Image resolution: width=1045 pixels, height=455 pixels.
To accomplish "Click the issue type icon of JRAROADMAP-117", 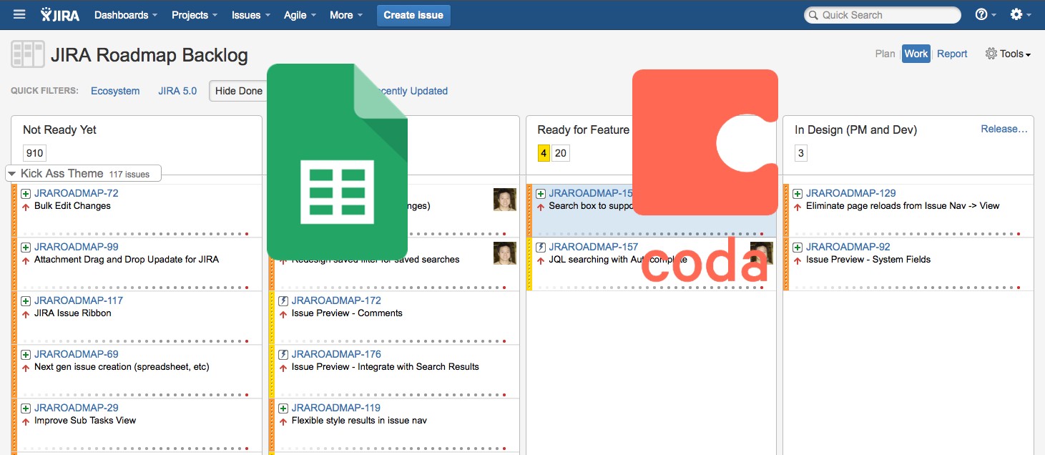I will point(26,300).
